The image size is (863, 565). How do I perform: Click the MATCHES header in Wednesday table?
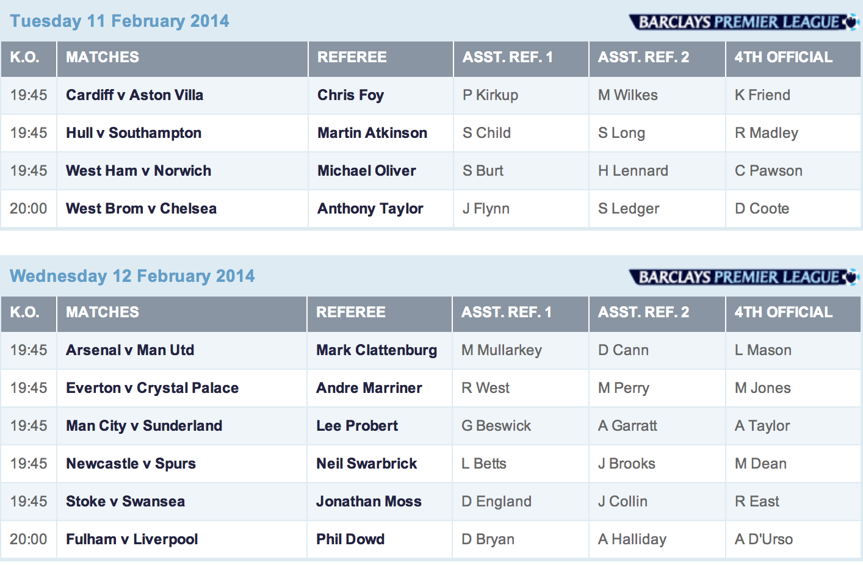(103, 312)
